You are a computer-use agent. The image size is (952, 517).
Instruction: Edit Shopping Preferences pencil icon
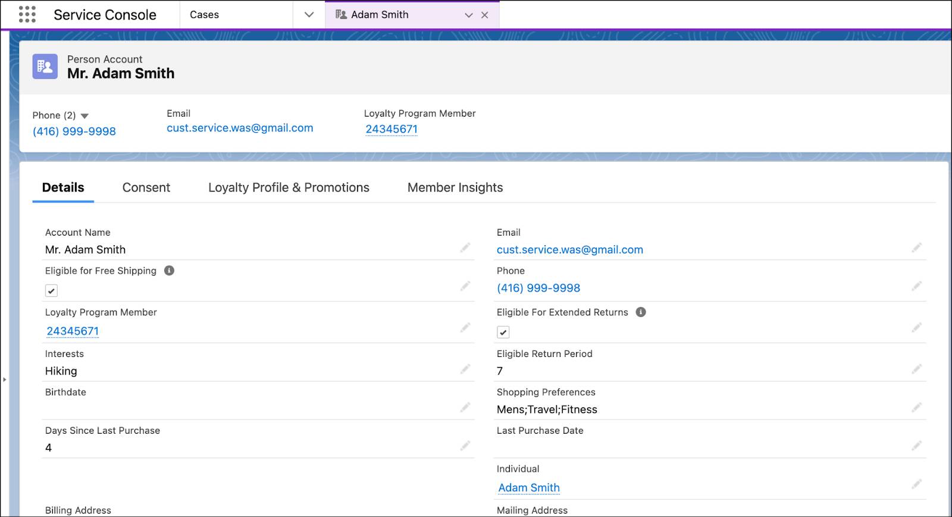917,408
